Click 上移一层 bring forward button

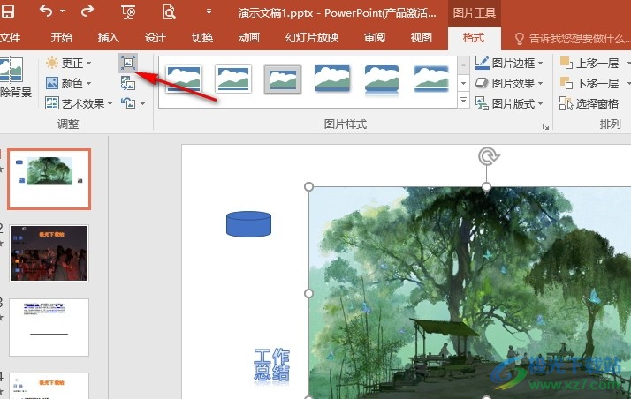click(x=589, y=63)
